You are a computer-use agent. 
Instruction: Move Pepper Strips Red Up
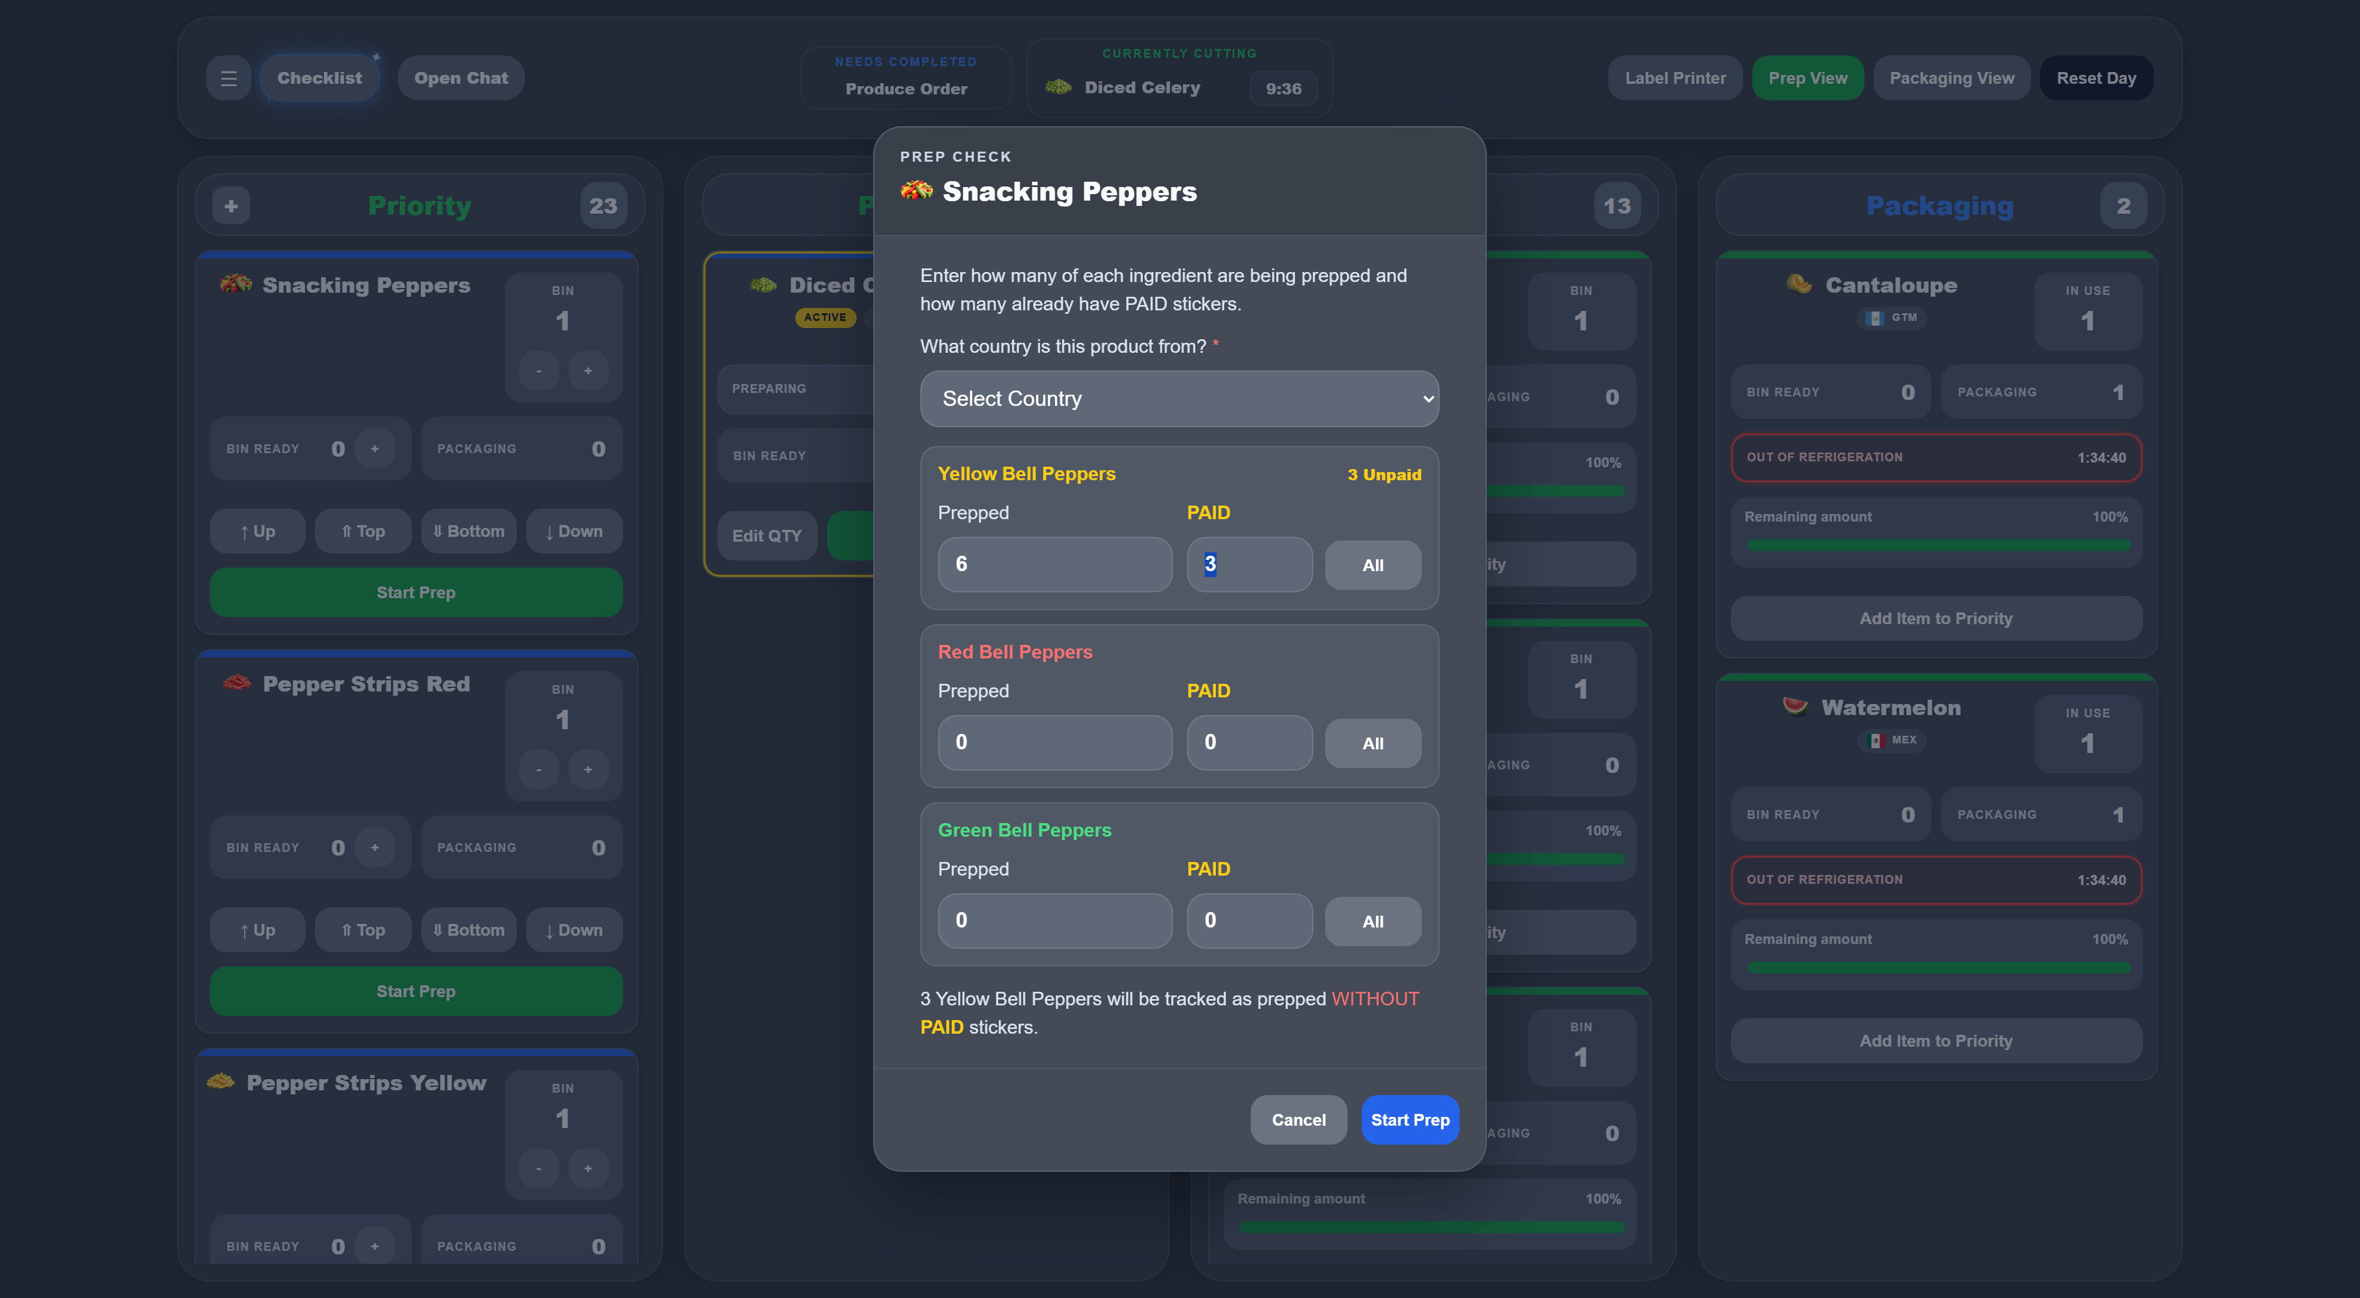pyautogui.click(x=257, y=930)
